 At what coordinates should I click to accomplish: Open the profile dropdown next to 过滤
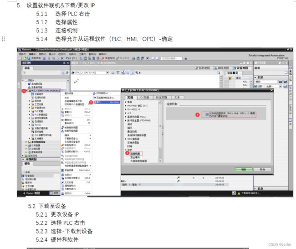(281, 86)
